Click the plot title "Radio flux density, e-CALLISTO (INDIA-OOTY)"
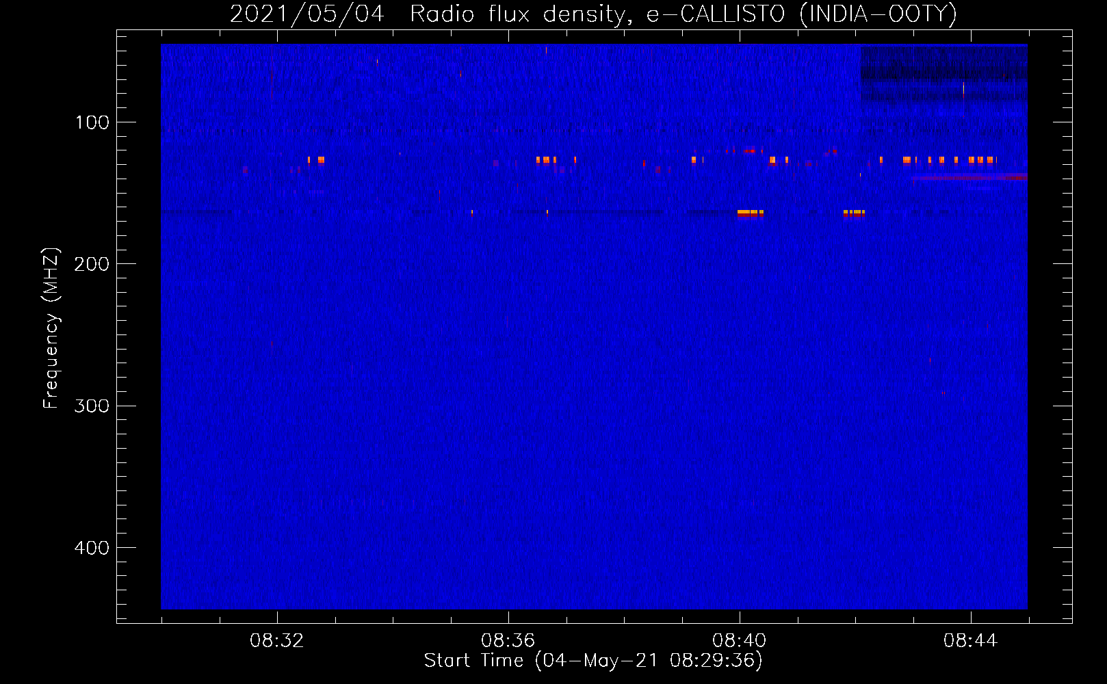 tap(683, 14)
